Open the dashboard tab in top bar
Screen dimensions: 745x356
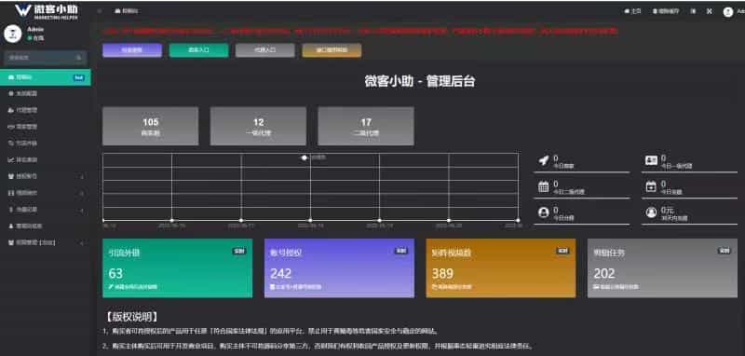[127, 11]
